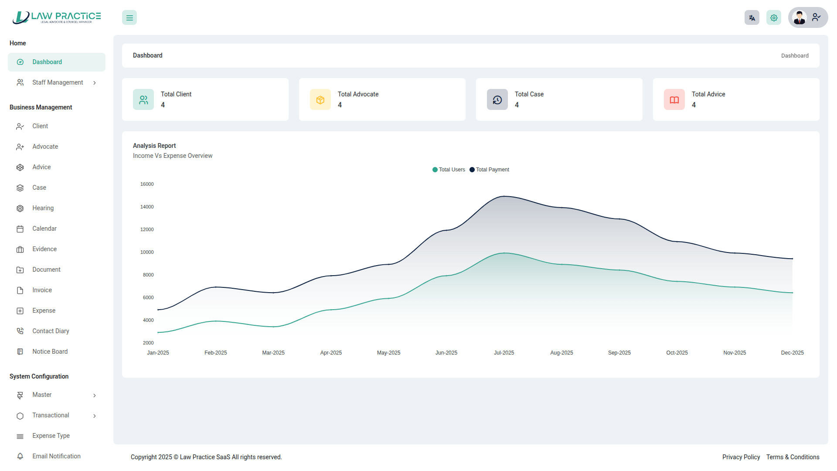Open the Invoice menu item

pyautogui.click(x=42, y=290)
